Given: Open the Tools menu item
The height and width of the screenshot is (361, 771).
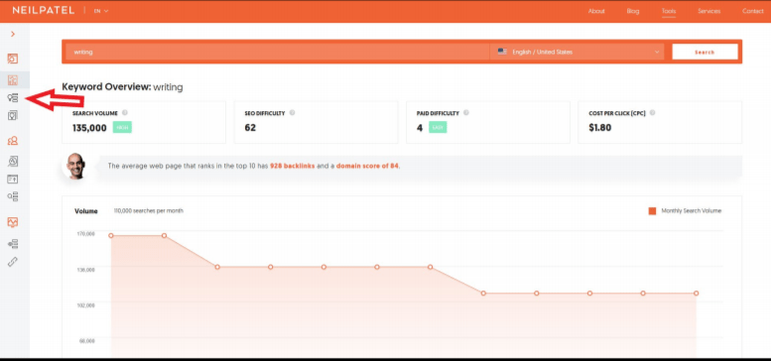Looking at the screenshot, I should tap(669, 11).
